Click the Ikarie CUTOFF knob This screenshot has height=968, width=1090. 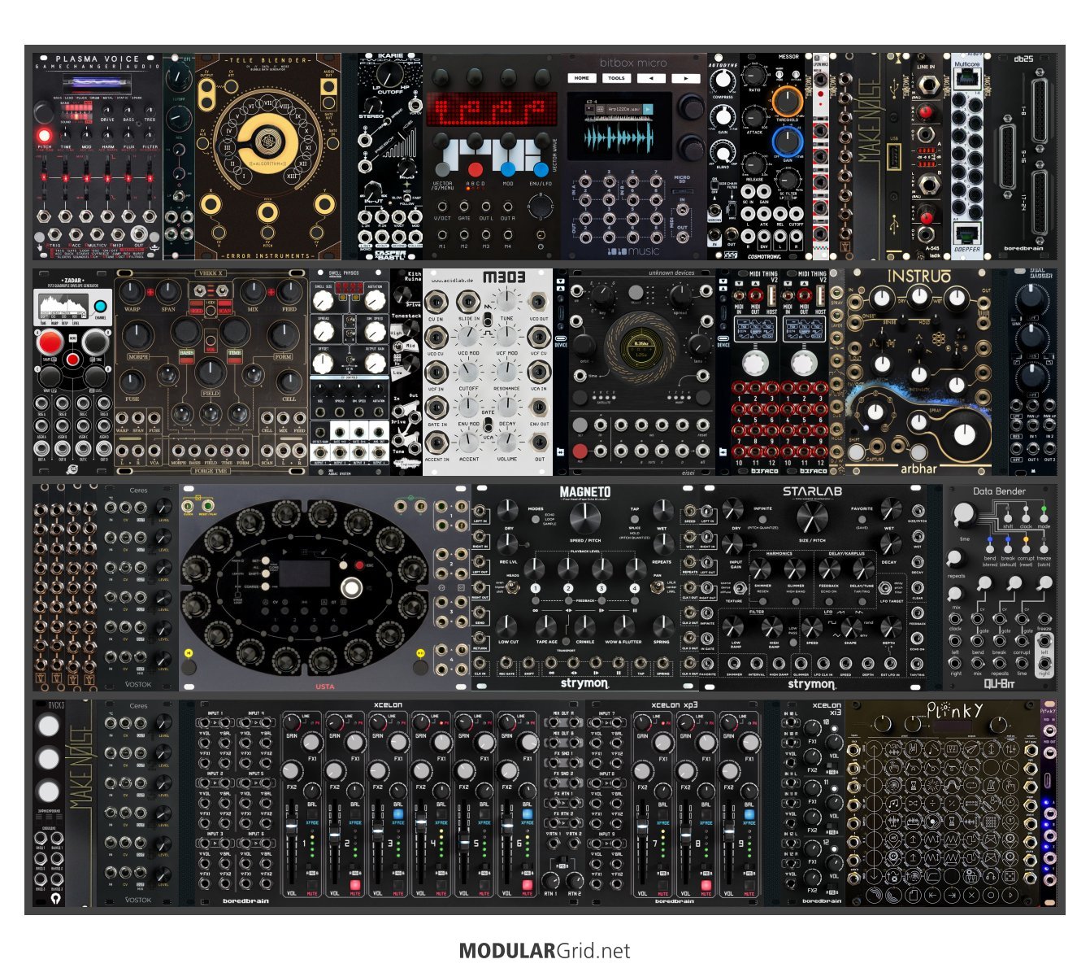point(389,73)
